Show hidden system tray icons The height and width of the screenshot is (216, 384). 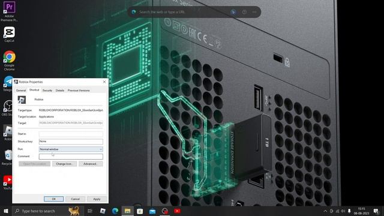[x=325, y=211]
